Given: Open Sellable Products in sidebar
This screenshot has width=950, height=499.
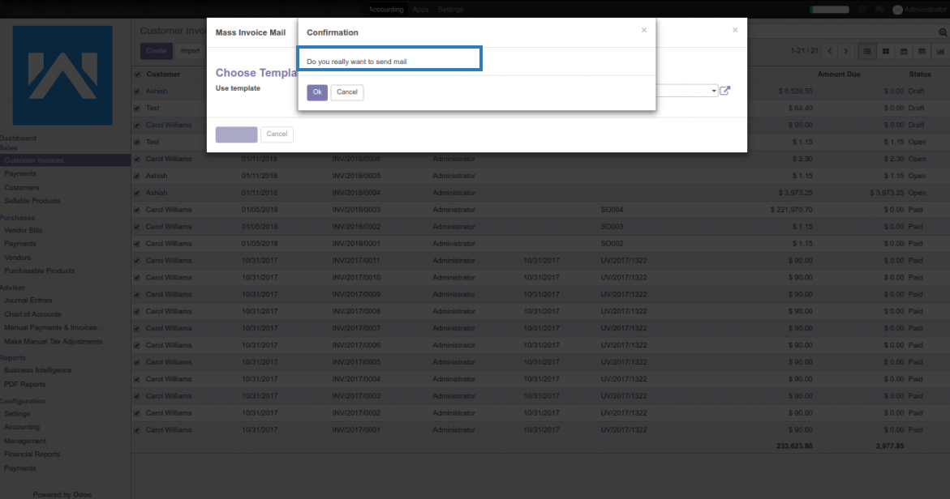Looking at the screenshot, I should tap(32, 201).
